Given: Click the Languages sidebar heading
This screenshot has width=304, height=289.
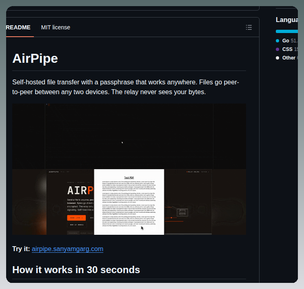Looking at the screenshot, I should click(x=287, y=20).
